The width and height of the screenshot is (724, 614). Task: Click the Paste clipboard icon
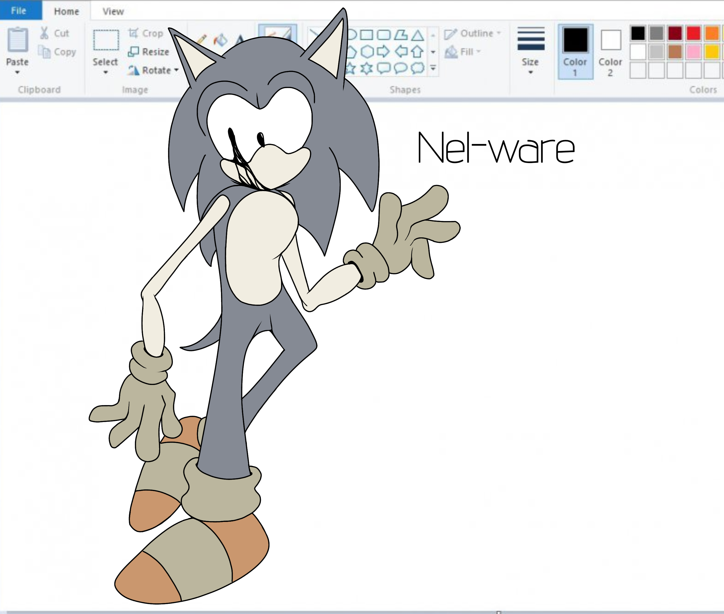[x=17, y=39]
